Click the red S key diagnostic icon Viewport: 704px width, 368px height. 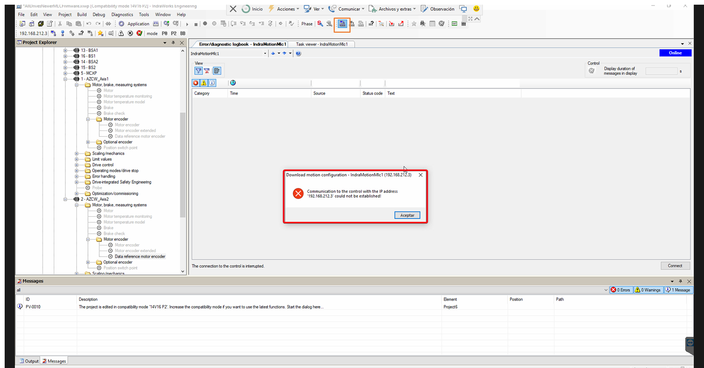click(320, 24)
